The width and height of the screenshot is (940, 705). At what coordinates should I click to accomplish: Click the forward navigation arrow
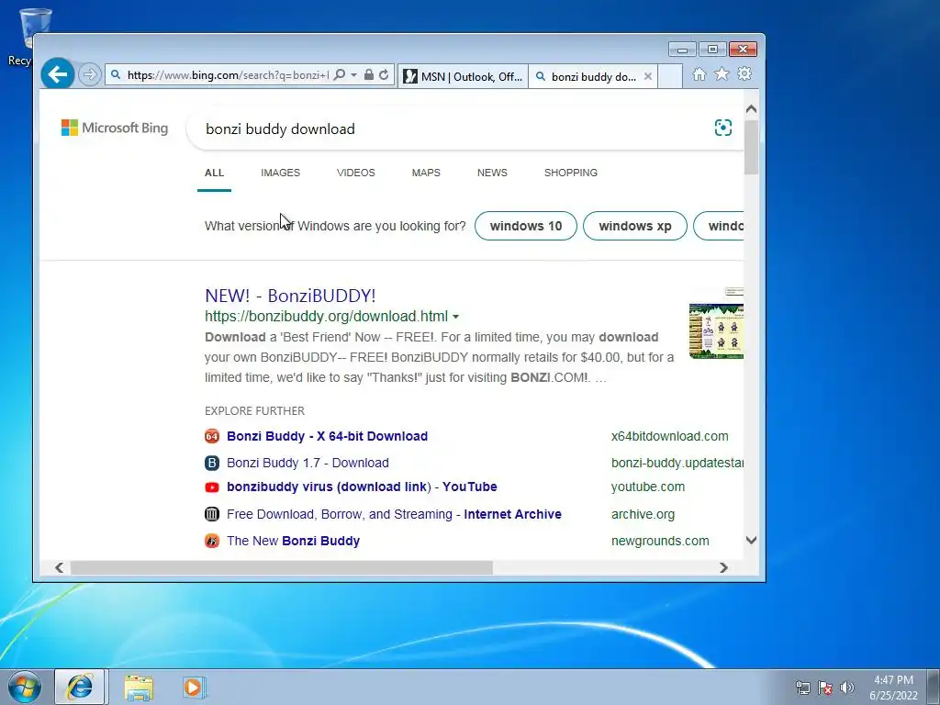(x=89, y=75)
